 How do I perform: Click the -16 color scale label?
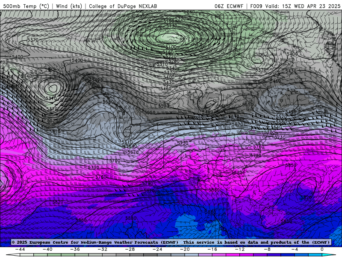coord(212,249)
